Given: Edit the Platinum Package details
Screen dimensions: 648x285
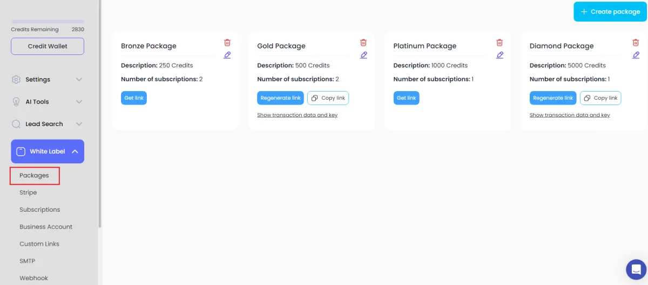Looking at the screenshot, I should (500, 55).
